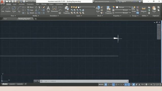
Task: Toggle object snap in status bar
Action: [129, 84]
